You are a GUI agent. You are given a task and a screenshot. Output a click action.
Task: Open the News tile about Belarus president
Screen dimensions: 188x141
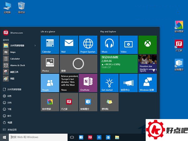tap(69, 83)
